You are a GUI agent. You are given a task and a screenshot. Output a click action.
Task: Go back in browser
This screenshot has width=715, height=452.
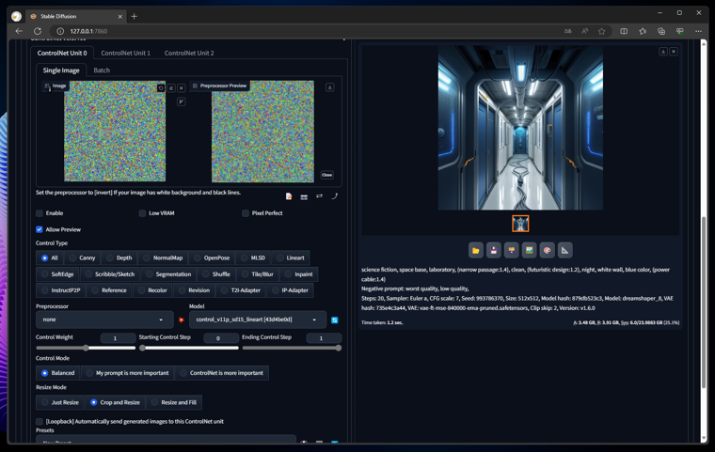[19, 31]
